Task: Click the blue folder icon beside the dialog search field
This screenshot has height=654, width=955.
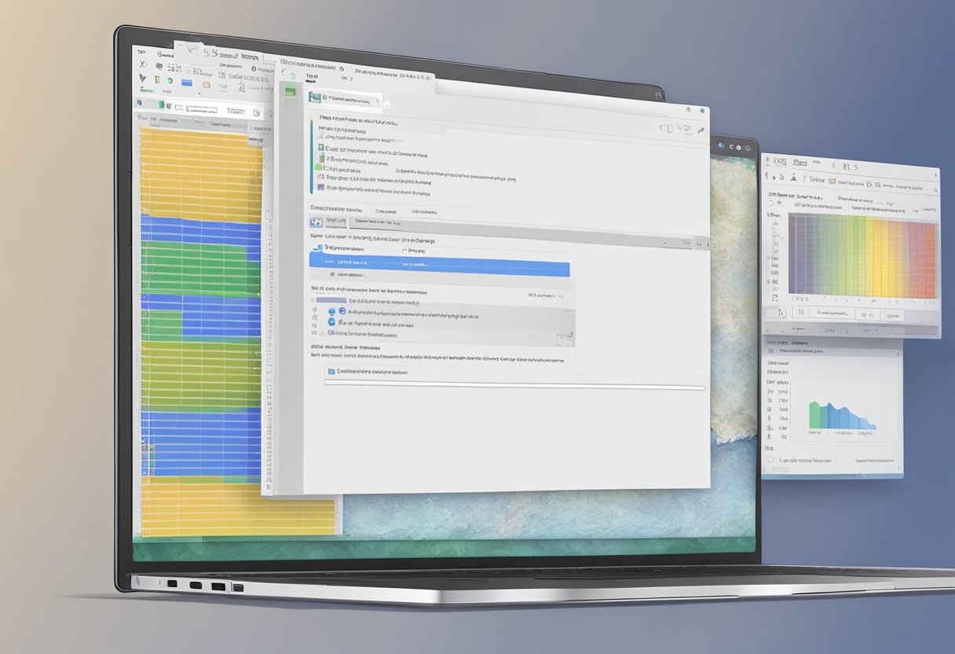Action: (x=315, y=220)
